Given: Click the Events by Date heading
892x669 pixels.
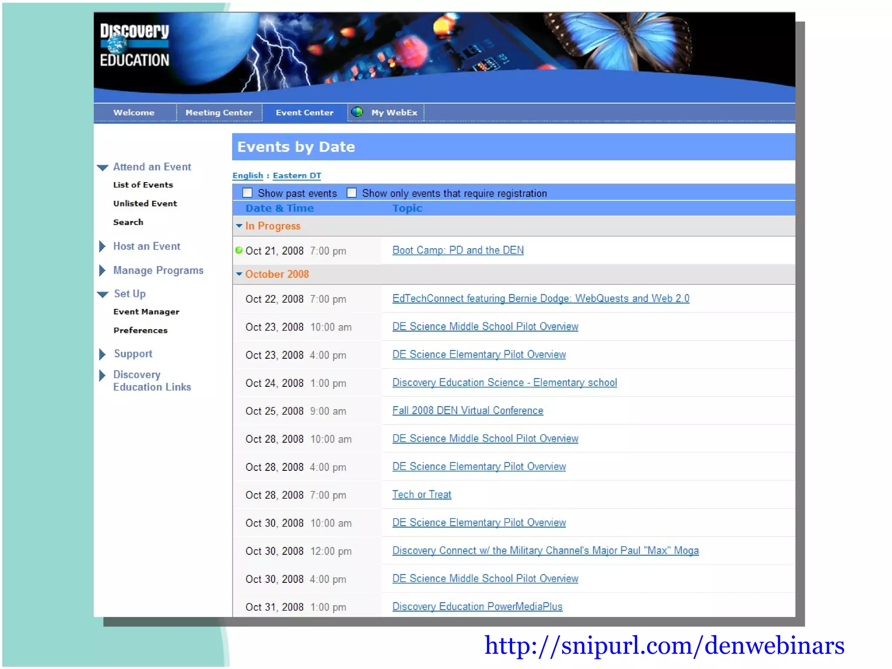Looking at the screenshot, I should coord(296,147).
